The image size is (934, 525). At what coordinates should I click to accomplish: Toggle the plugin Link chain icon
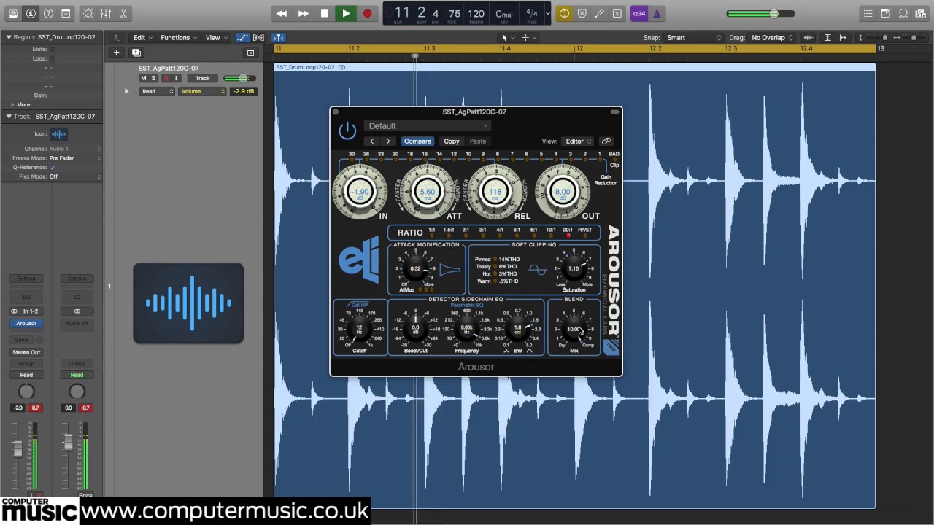(606, 141)
